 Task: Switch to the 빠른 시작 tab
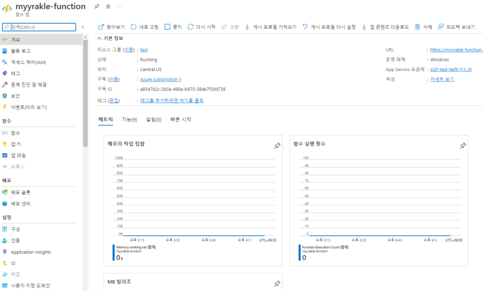[181, 120]
